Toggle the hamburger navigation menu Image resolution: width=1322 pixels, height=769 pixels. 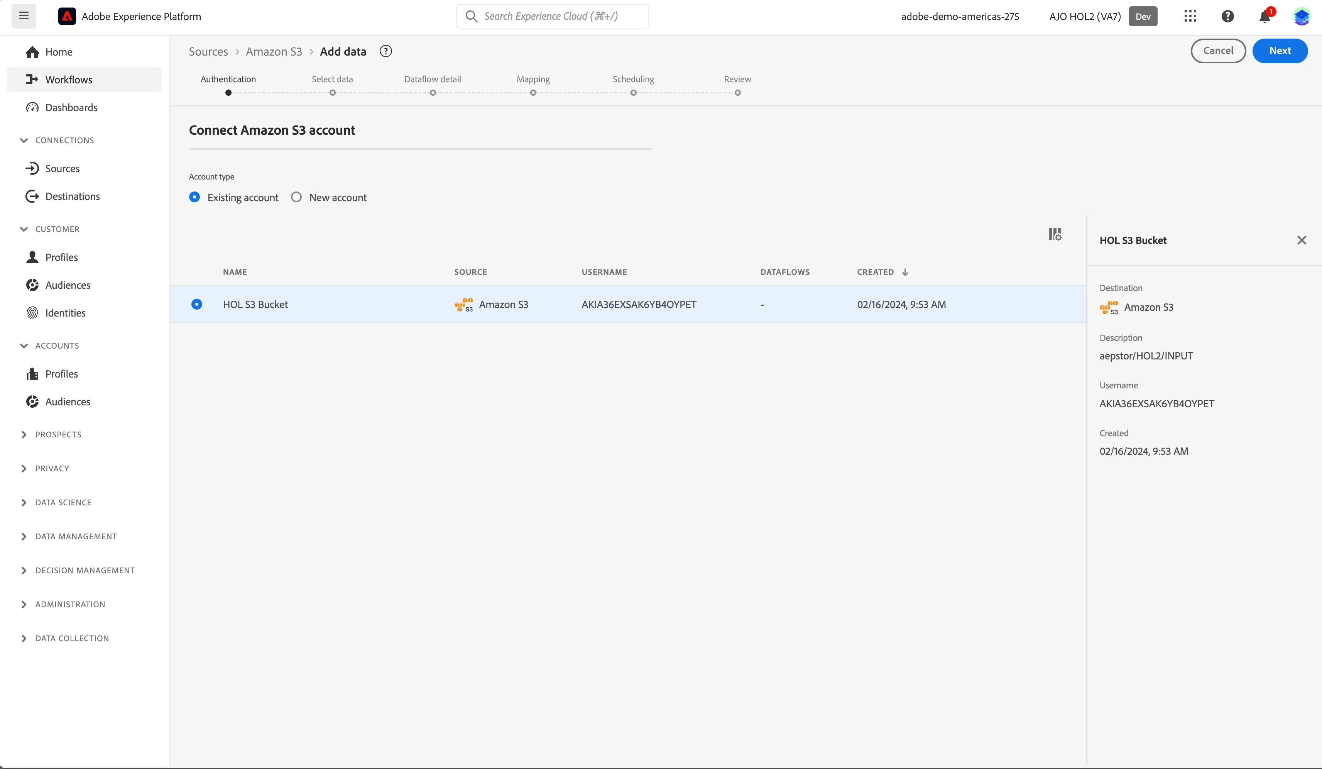click(24, 16)
